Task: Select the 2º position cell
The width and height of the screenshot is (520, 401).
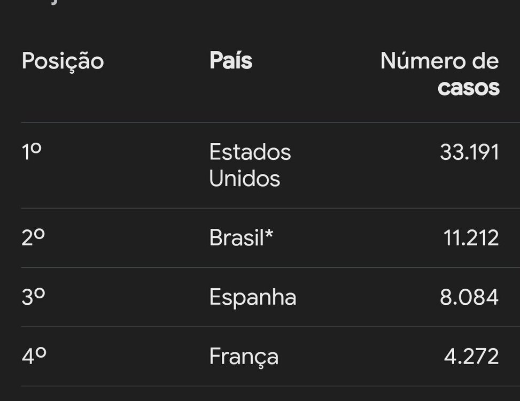Action: [33, 238]
